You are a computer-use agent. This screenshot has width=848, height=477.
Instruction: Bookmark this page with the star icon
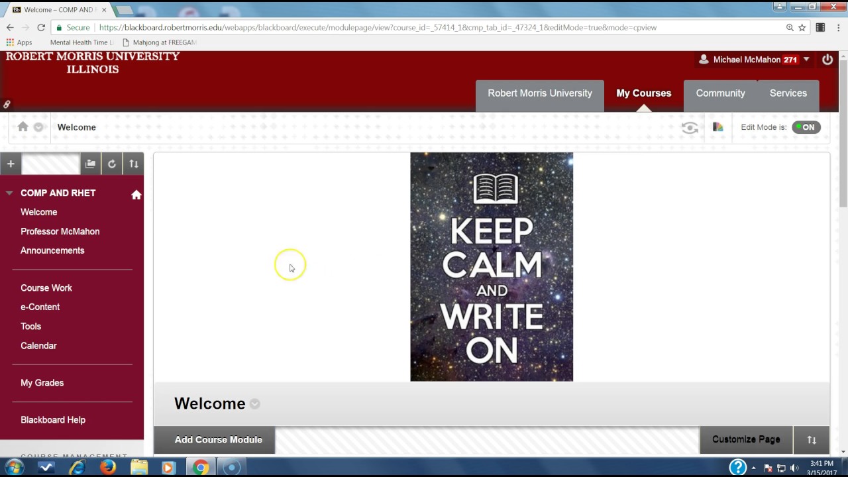[x=802, y=28]
